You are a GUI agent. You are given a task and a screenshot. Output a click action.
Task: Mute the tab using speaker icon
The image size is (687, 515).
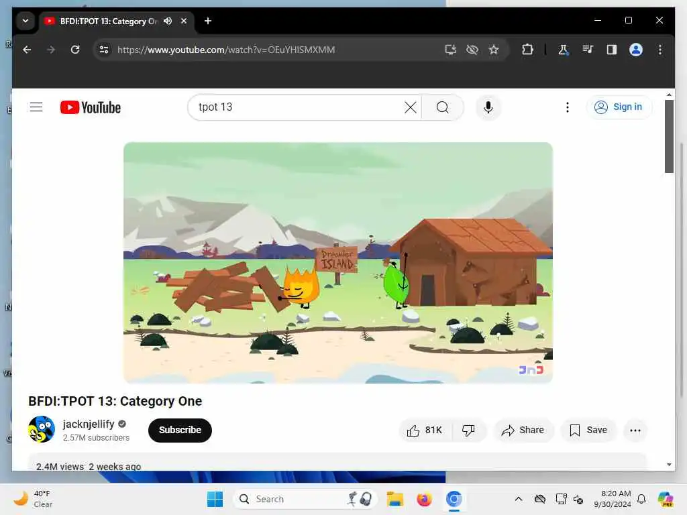pos(168,21)
